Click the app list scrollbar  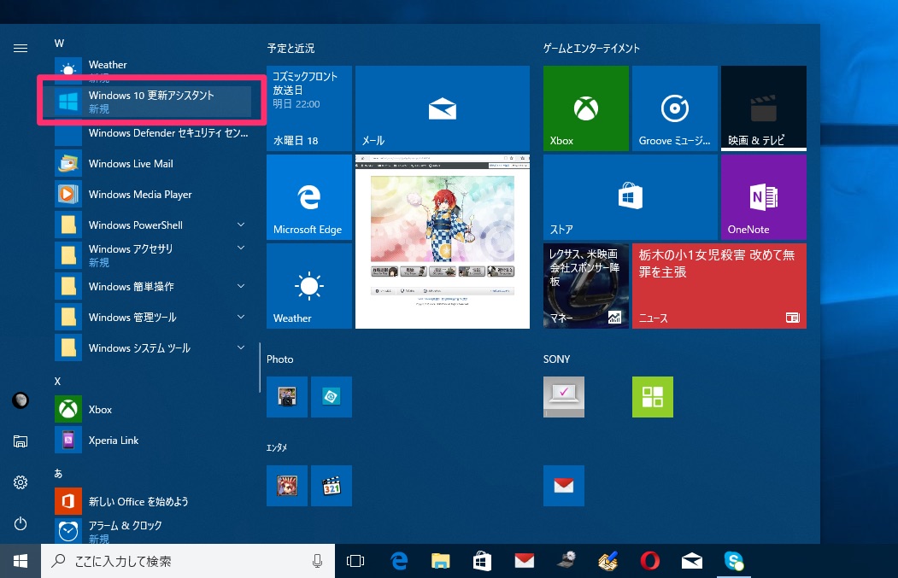click(x=260, y=367)
